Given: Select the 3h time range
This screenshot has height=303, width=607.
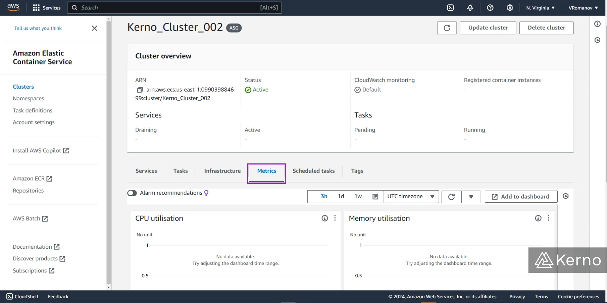Looking at the screenshot, I should [x=324, y=196].
